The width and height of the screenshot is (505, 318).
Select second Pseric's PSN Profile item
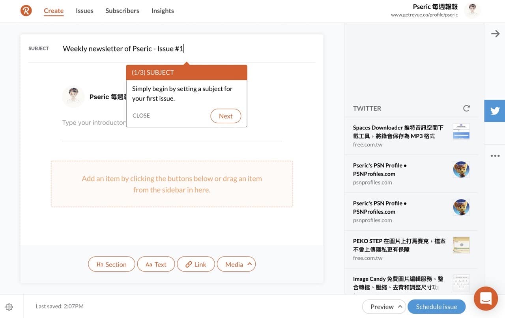point(411,211)
